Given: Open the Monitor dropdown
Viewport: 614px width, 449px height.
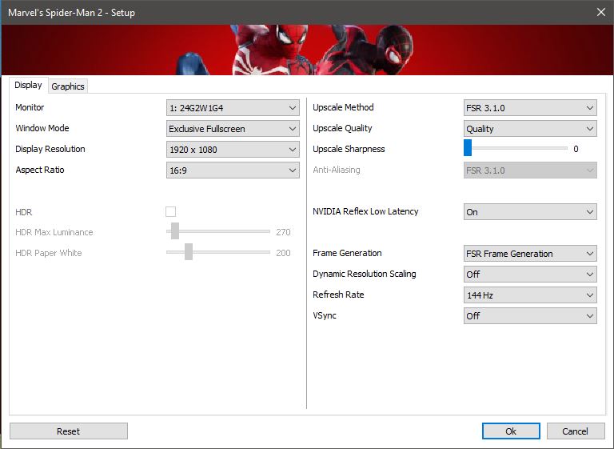Looking at the screenshot, I should 233,108.
